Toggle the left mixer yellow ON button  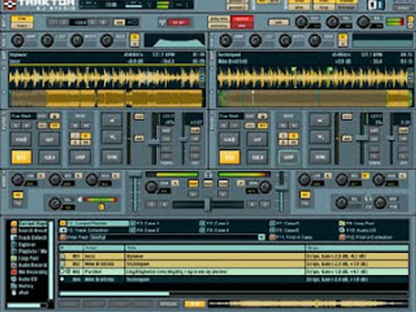[18, 195]
